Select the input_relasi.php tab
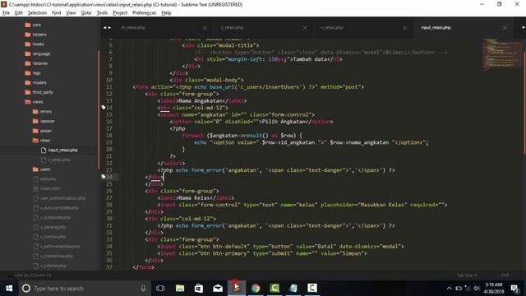 [x=436, y=27]
